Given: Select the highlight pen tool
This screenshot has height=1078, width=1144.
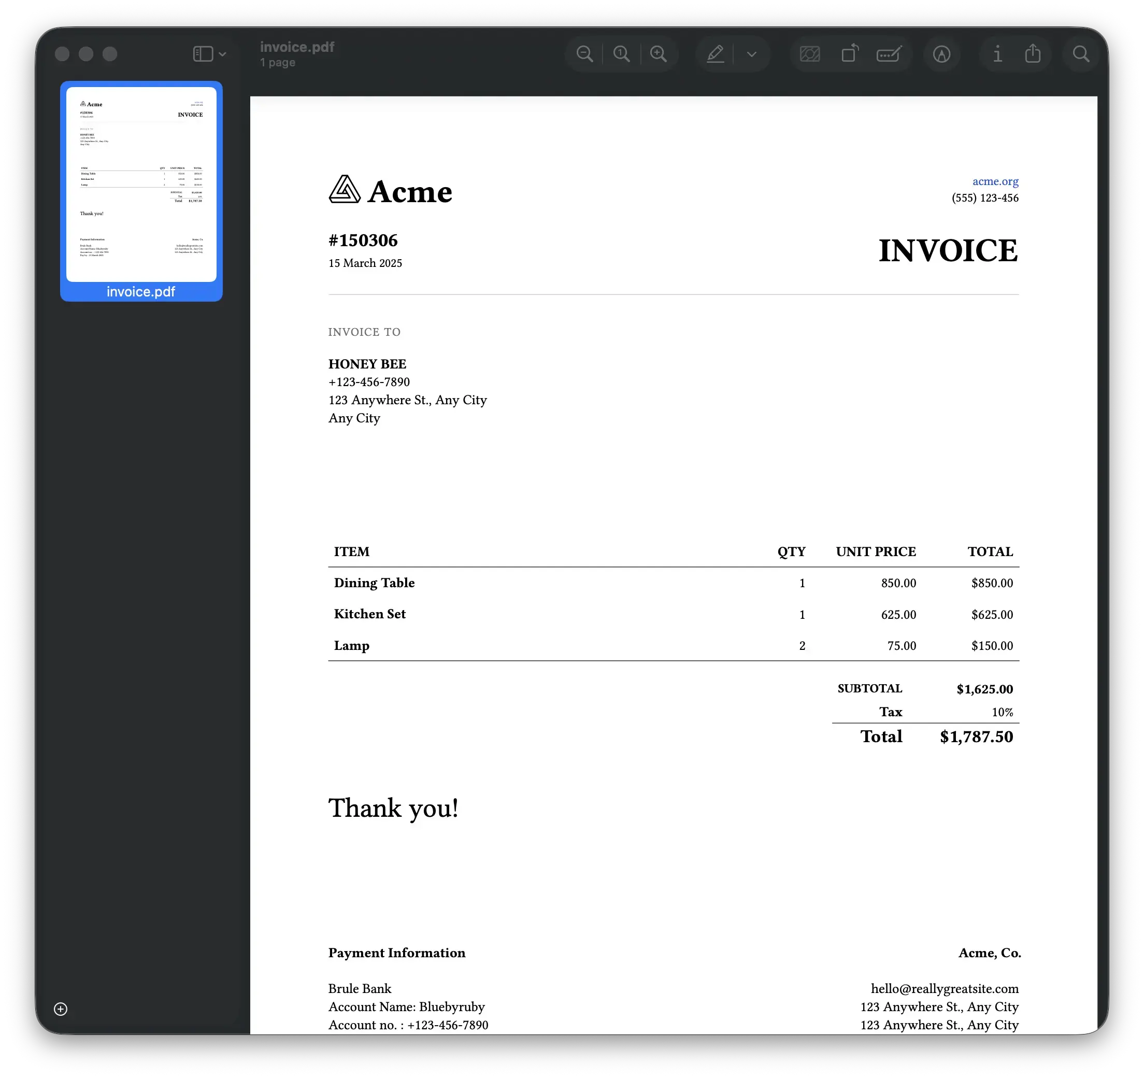Looking at the screenshot, I should [716, 54].
